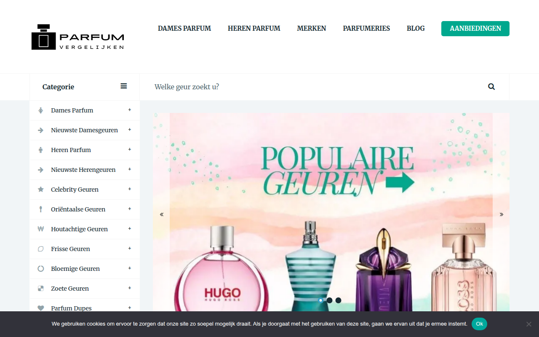Open Oriëntaalse Geuren sidebar link
This screenshot has height=337, width=539.
pos(78,209)
